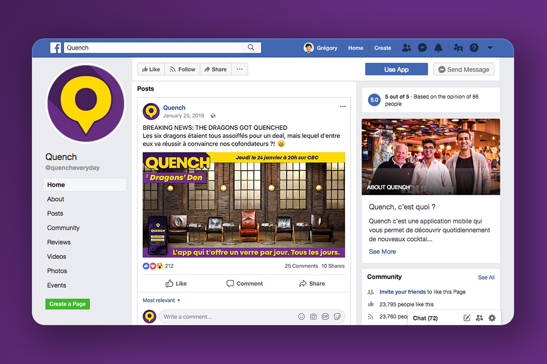Select Posts in the page sidebar
The image size is (547, 364).
(x=55, y=213)
